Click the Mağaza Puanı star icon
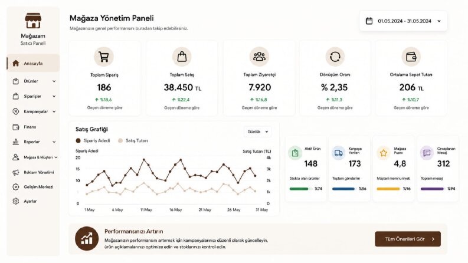 [383, 153]
